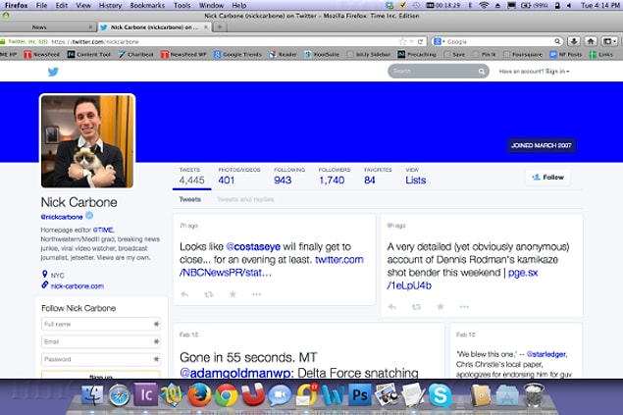Reply to the Dennis Rodman tweet
623x415 pixels.
pyautogui.click(x=391, y=306)
